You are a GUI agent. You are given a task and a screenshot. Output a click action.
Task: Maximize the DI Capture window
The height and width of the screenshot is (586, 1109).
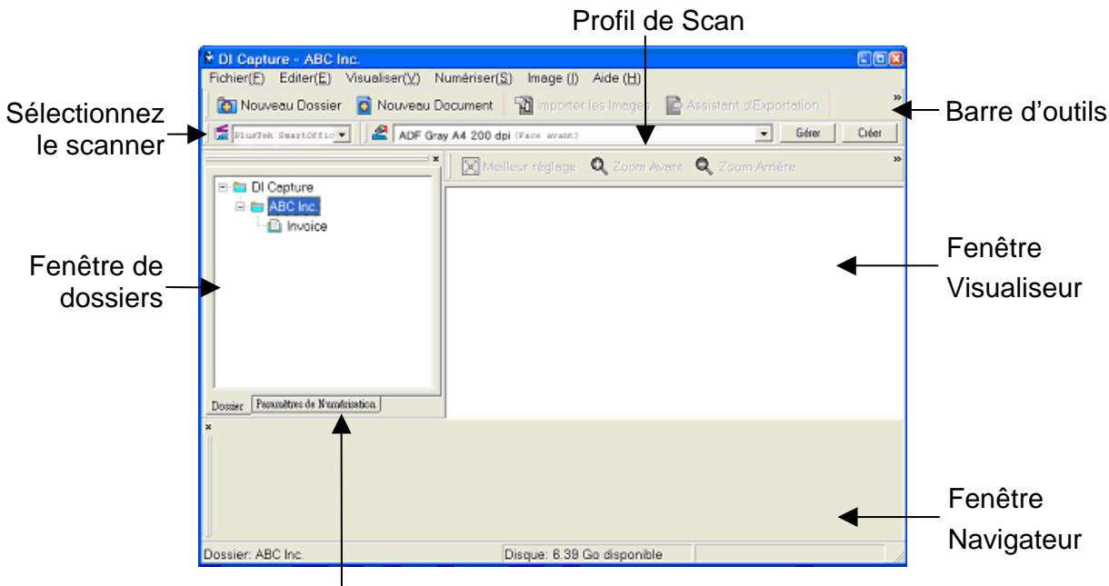(x=879, y=59)
